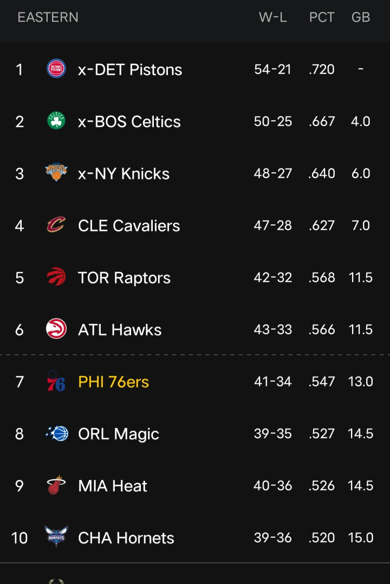This screenshot has width=390, height=584.
Task: Open the TOR Raptors team name
Action: (x=124, y=278)
